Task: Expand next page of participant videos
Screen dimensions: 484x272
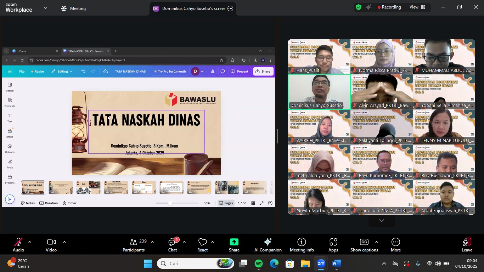Action: (381, 221)
